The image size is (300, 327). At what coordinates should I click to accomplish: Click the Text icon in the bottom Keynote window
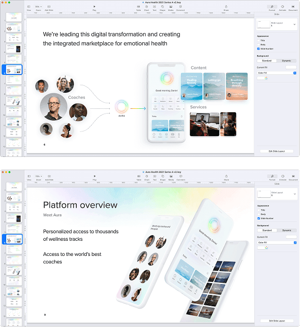(154, 176)
